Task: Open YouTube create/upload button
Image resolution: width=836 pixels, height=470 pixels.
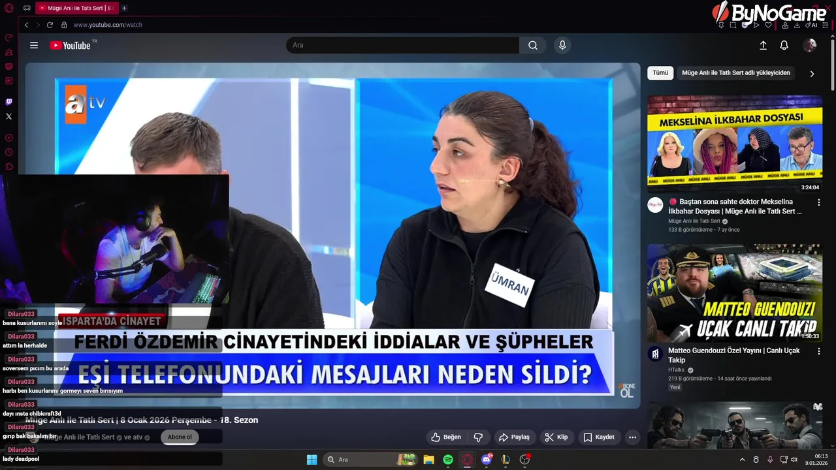Action: tap(763, 45)
